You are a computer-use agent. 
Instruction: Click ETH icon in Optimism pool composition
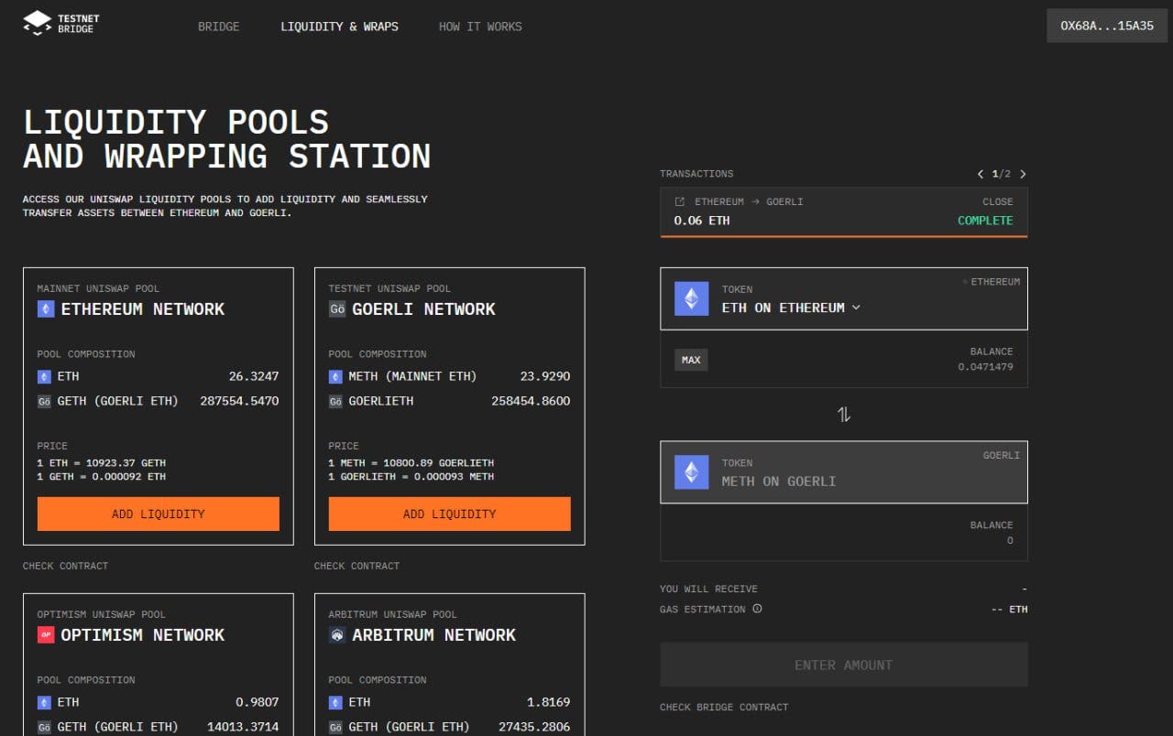click(x=44, y=702)
